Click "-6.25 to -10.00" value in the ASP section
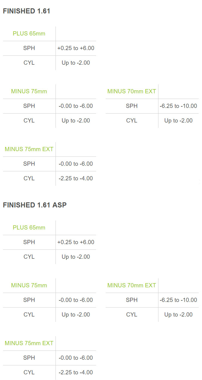 pos(178,300)
